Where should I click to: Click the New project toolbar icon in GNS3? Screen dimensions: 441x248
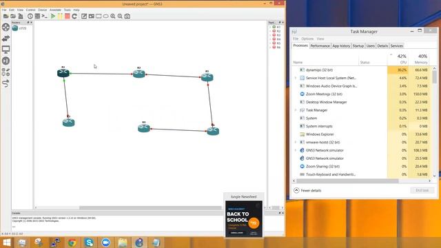(6, 17)
